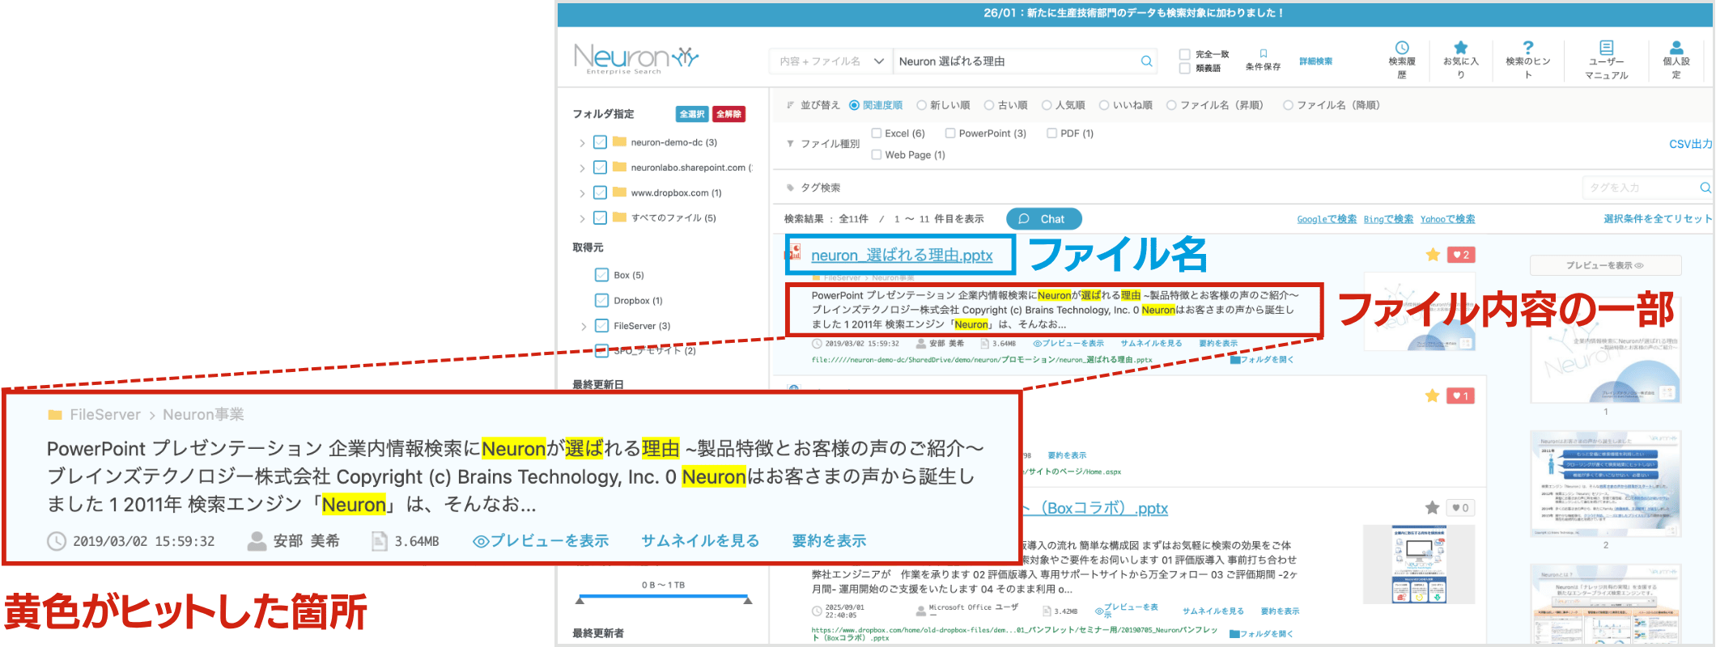Collapse the ファイル種別 filter section
This screenshot has width=1716, height=647.
pos(790,144)
